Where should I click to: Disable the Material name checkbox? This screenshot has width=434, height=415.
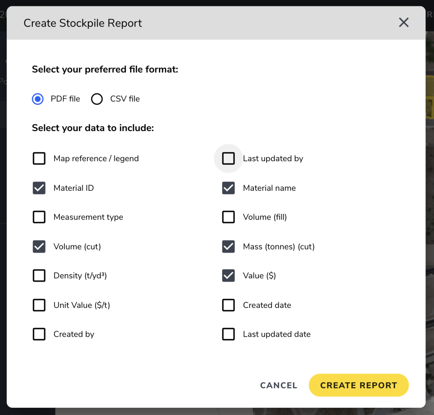tap(228, 188)
